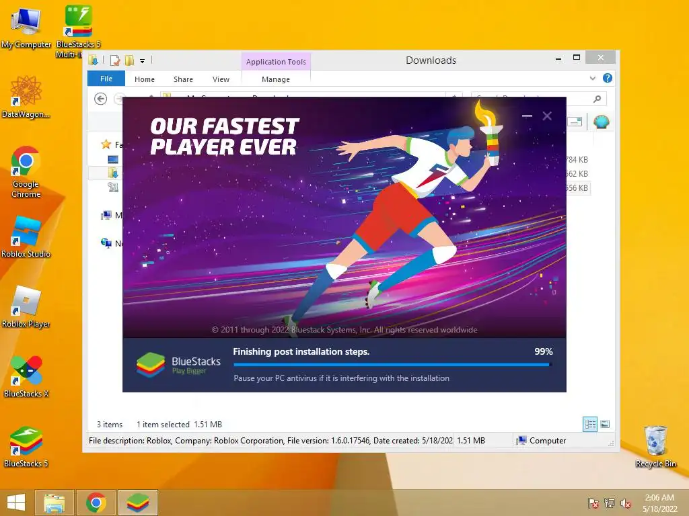Image resolution: width=689 pixels, height=516 pixels.
Task: Launch BlueStacks X from the desktop
Action: (x=26, y=376)
